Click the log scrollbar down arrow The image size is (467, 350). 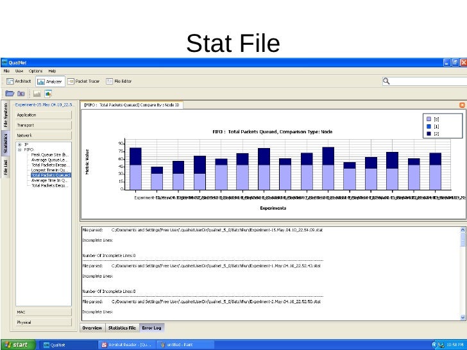tap(463, 317)
